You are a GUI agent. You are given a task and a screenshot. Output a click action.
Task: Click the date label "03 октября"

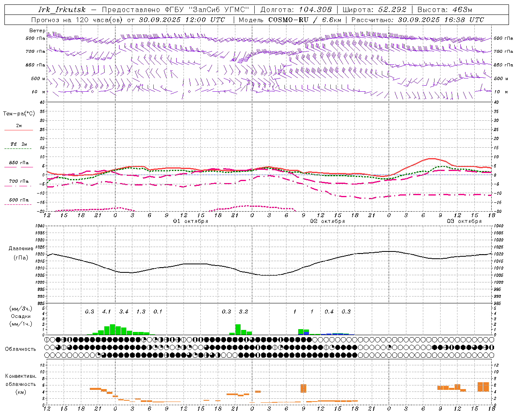tap(464, 221)
